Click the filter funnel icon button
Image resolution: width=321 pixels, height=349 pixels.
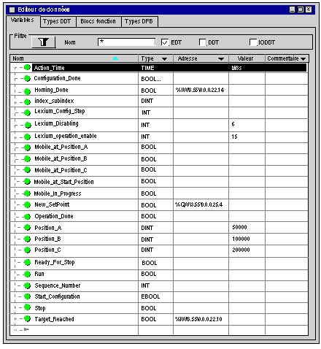[x=44, y=42]
